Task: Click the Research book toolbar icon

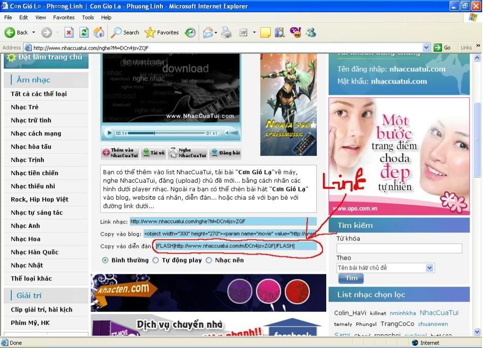Action: click(x=280, y=32)
